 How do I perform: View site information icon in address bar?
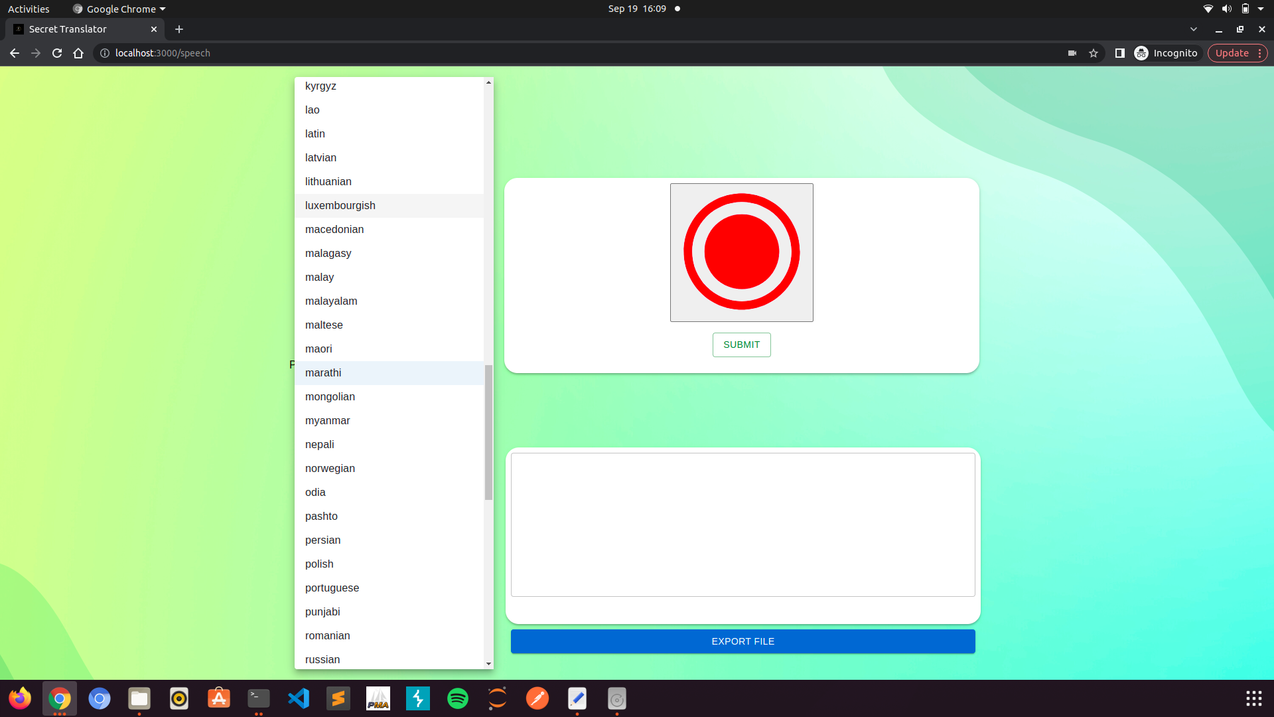coord(105,53)
